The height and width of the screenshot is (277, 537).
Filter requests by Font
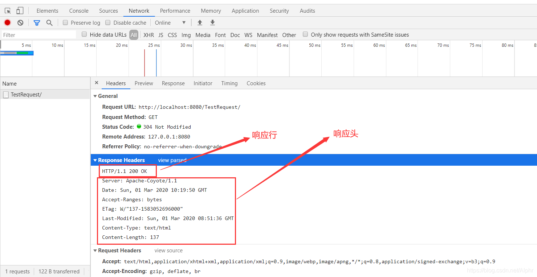(220, 35)
